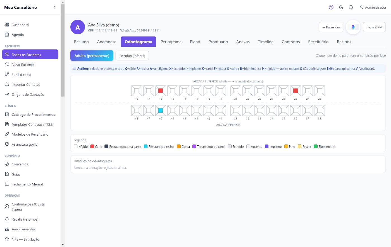Open Fechamento Mensal
Viewport: 391px width, 247px height.
[30, 184]
